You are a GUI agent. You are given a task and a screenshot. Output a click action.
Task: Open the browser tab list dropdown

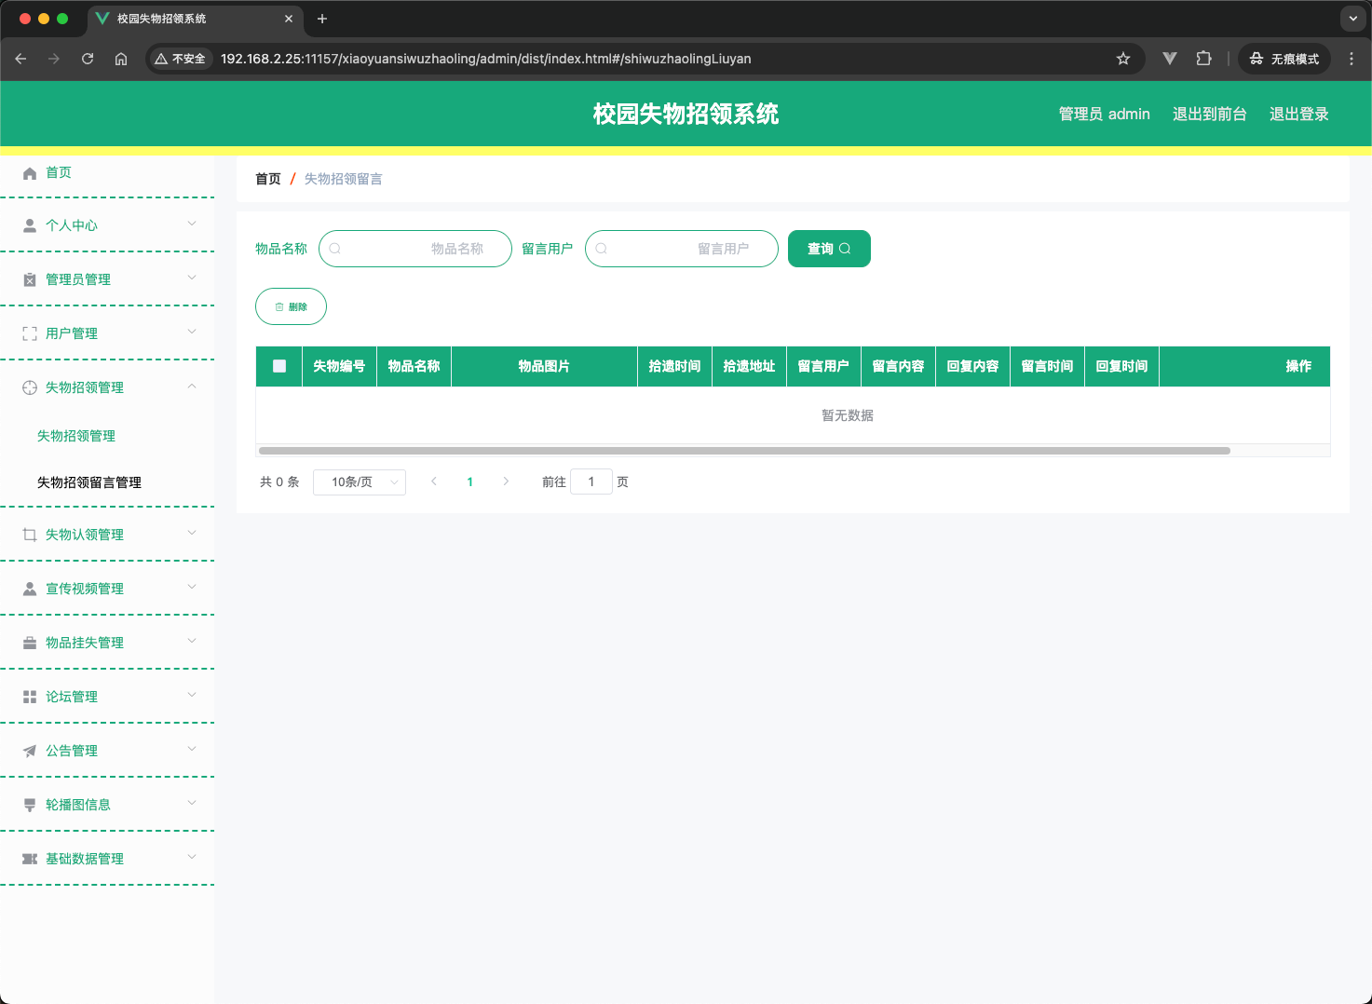click(1353, 19)
